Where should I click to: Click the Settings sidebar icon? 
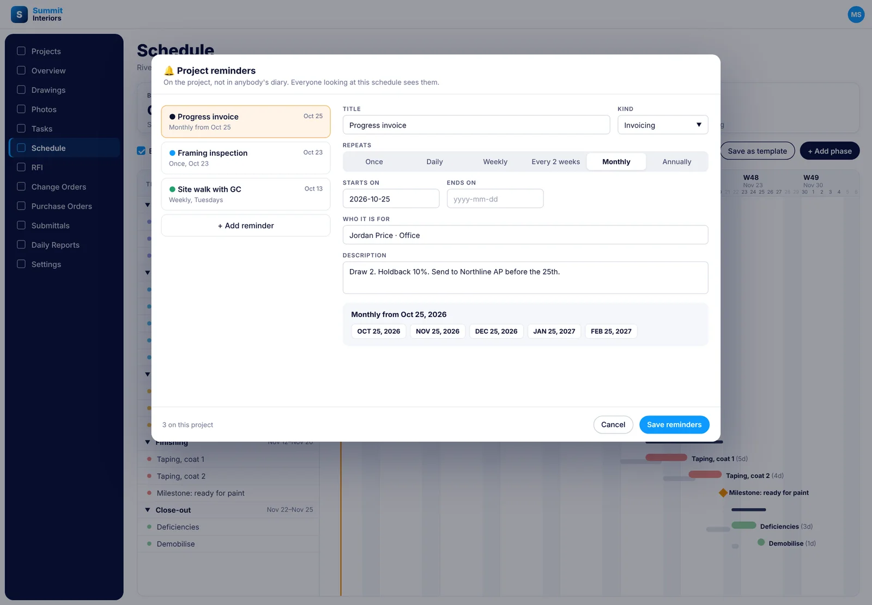21,264
